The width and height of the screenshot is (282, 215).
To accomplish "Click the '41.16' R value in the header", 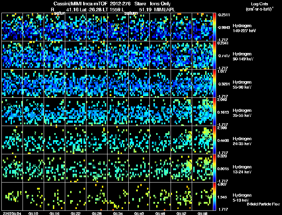I will coord(72,10).
